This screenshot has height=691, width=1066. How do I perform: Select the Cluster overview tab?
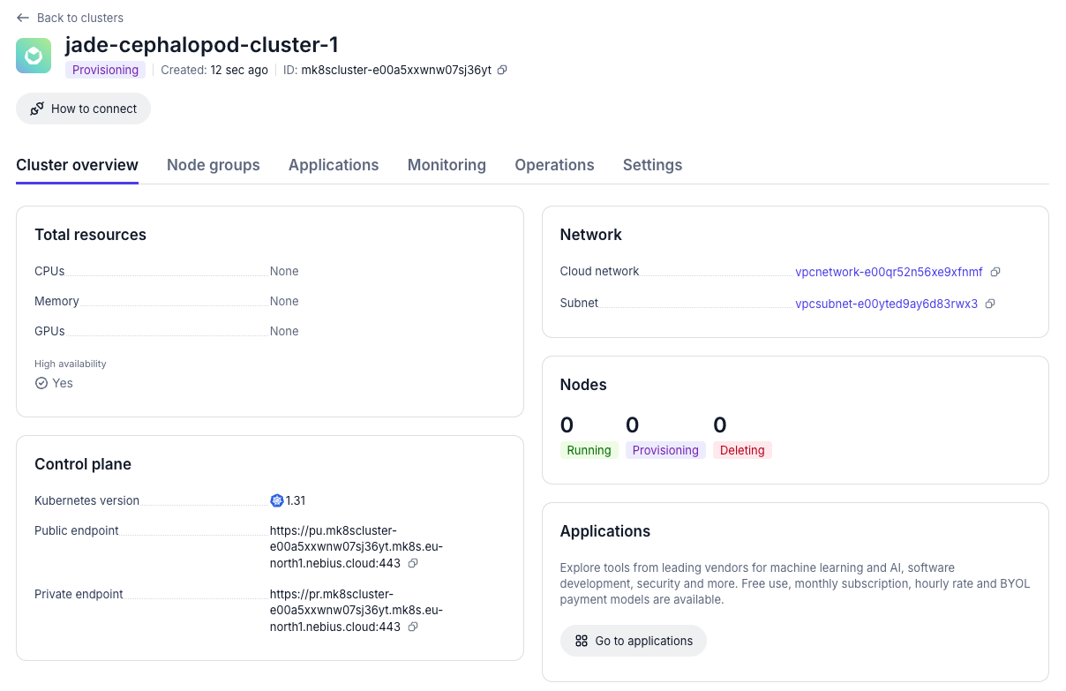point(77,165)
